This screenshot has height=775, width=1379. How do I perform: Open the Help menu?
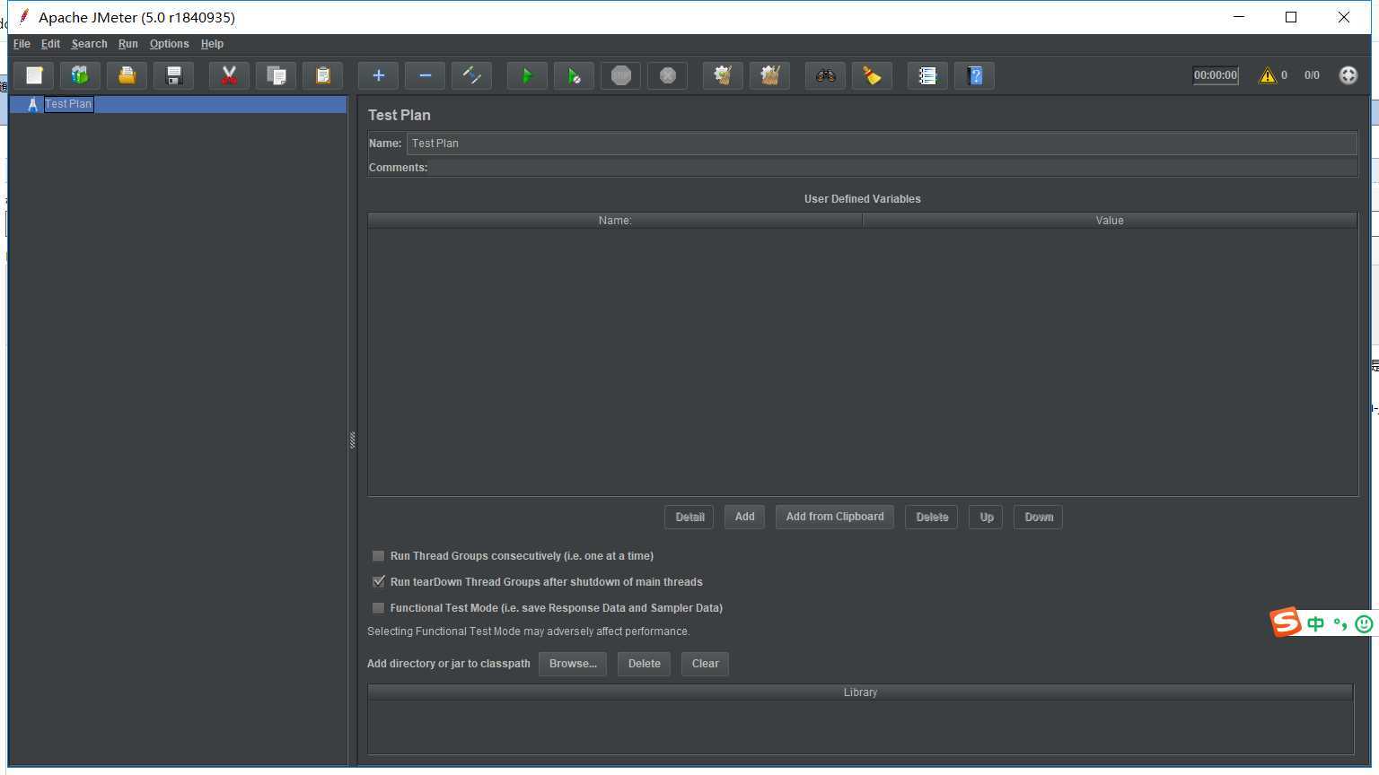(x=212, y=44)
